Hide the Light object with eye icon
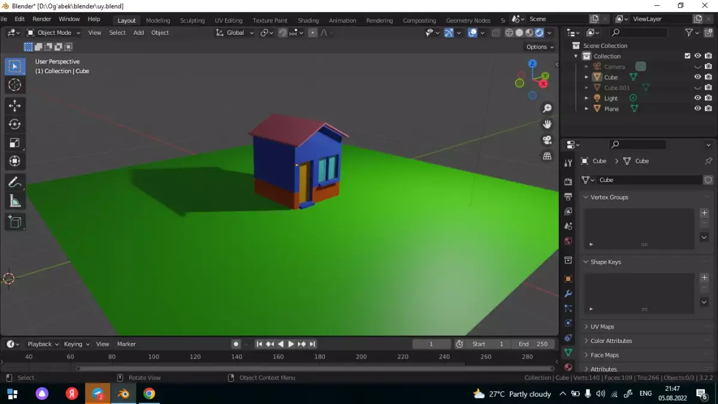718x404 pixels. 698,98
